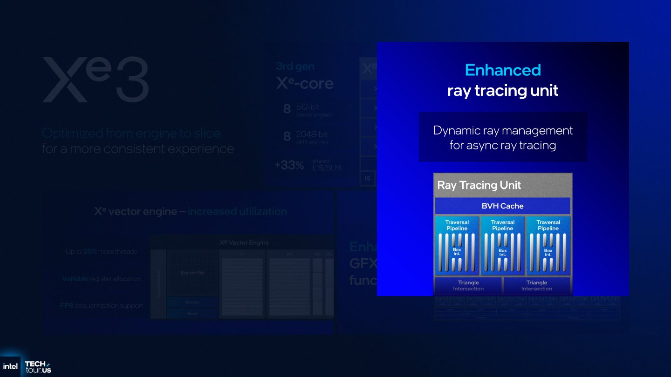The height and width of the screenshot is (377, 671).
Task: Click the Intel logo in the corner
Action: coord(10,366)
